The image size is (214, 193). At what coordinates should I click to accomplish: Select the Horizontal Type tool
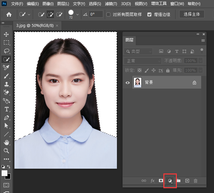point(6,109)
